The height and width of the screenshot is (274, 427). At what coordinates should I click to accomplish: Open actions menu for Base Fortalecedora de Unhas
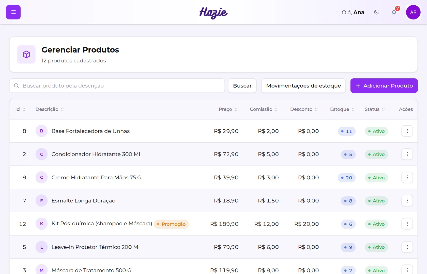(x=407, y=131)
